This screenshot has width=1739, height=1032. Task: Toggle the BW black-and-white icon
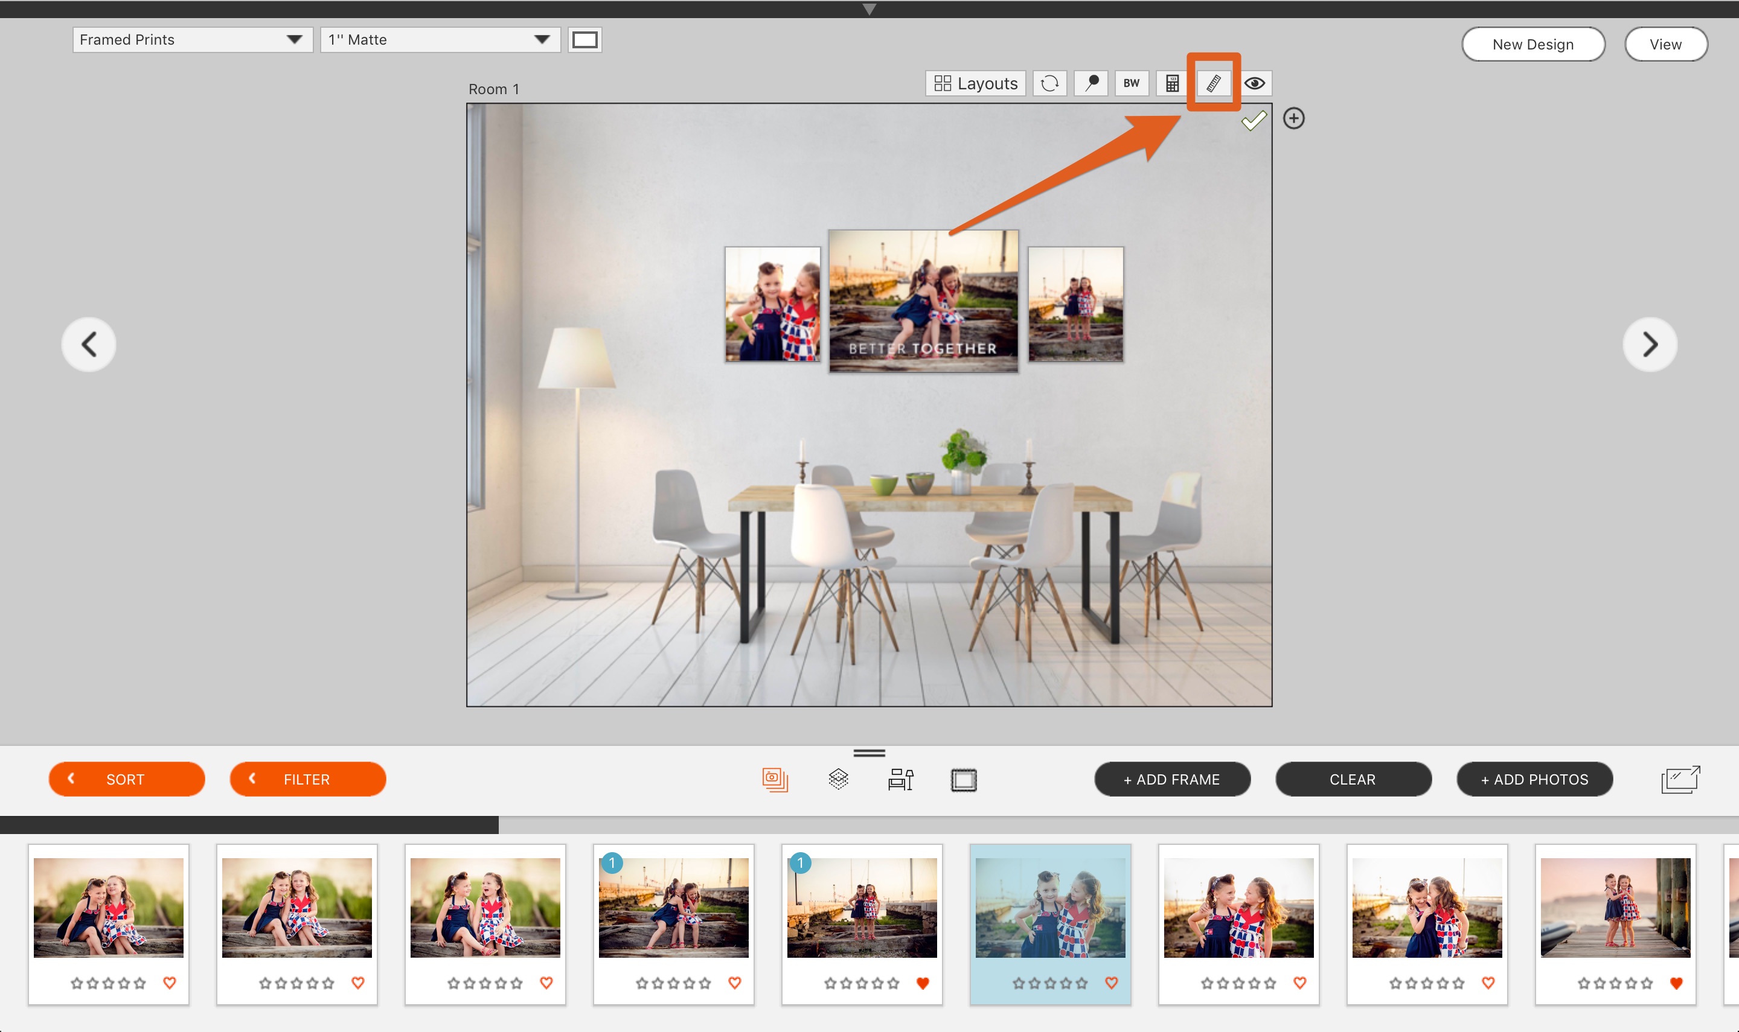(x=1132, y=83)
